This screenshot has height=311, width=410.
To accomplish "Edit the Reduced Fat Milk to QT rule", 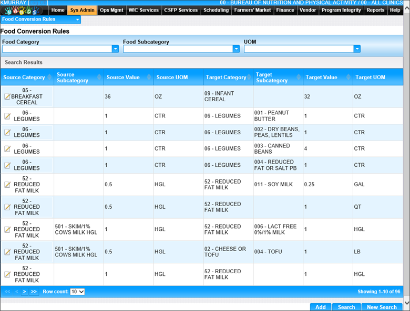I will click(7, 207).
